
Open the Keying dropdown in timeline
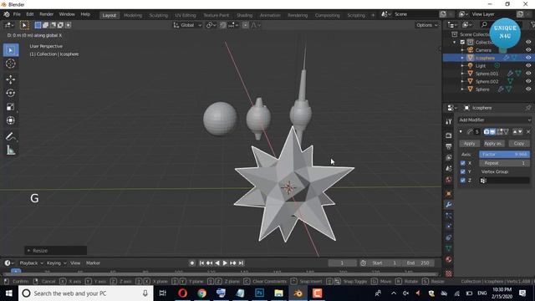56,263
